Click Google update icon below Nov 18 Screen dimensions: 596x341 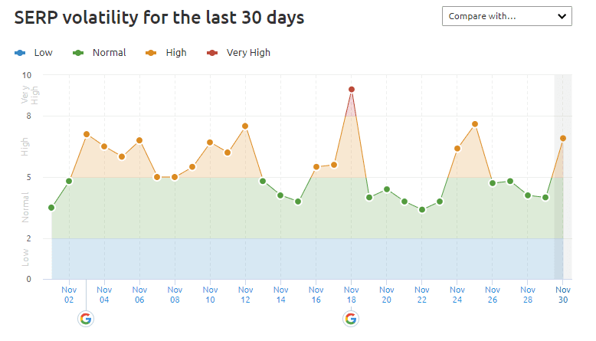(351, 319)
